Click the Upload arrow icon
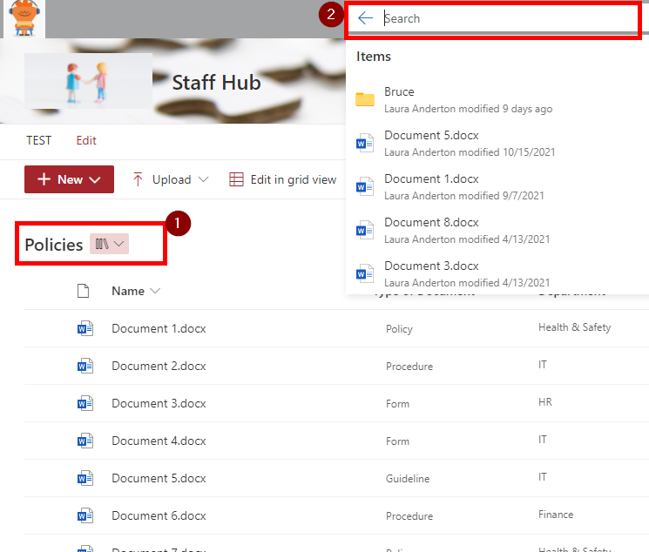Screen dimensions: 649x552 click(x=138, y=179)
